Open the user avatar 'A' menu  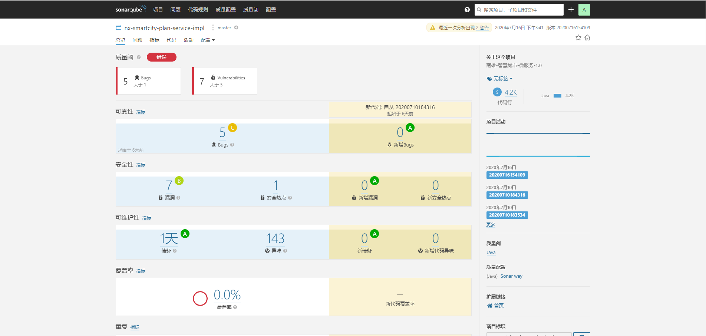(x=584, y=10)
